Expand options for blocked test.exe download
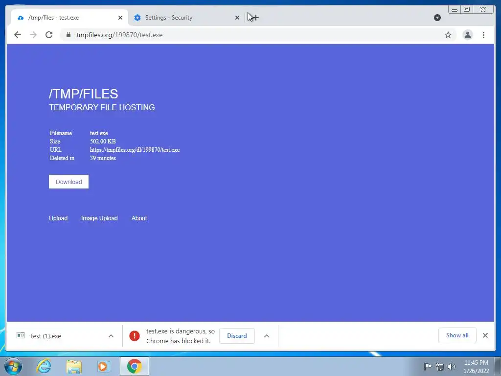 pos(267,336)
